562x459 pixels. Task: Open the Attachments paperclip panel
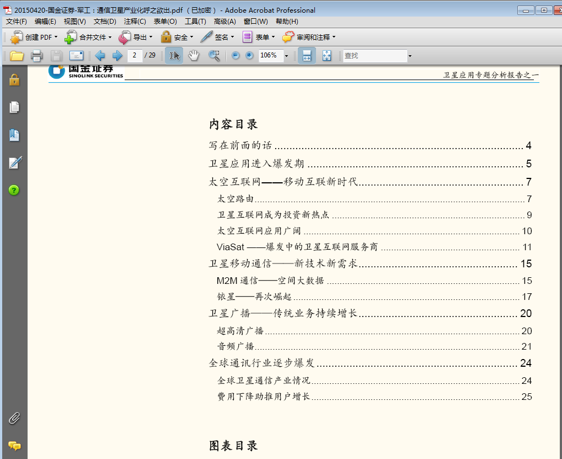coord(14,418)
